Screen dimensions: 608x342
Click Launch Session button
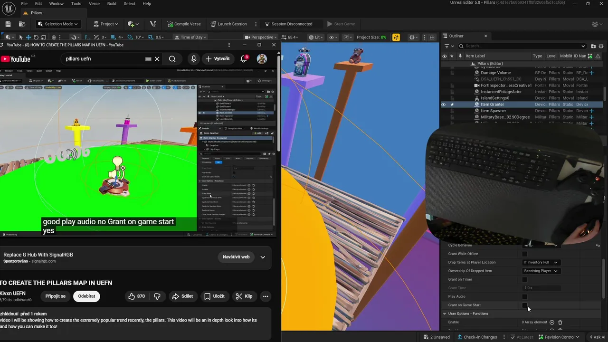[x=228, y=24]
